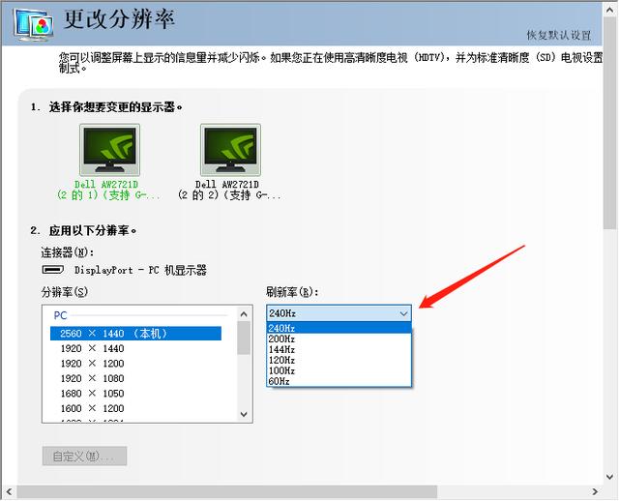This screenshot has width=619, height=501.
Task: Click the page vertical scrollbar up arrow
Action: click(x=609, y=11)
